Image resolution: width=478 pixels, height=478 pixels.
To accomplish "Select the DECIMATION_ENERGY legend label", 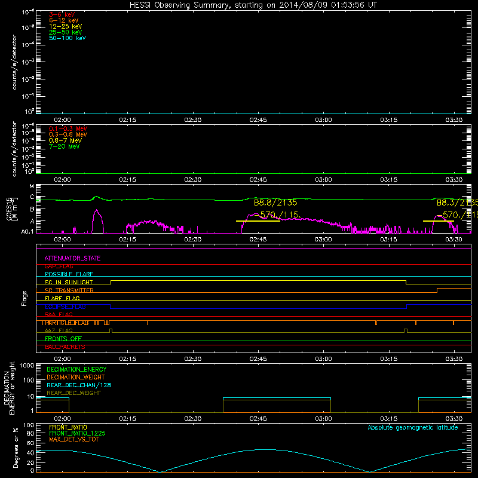I will [76, 369].
